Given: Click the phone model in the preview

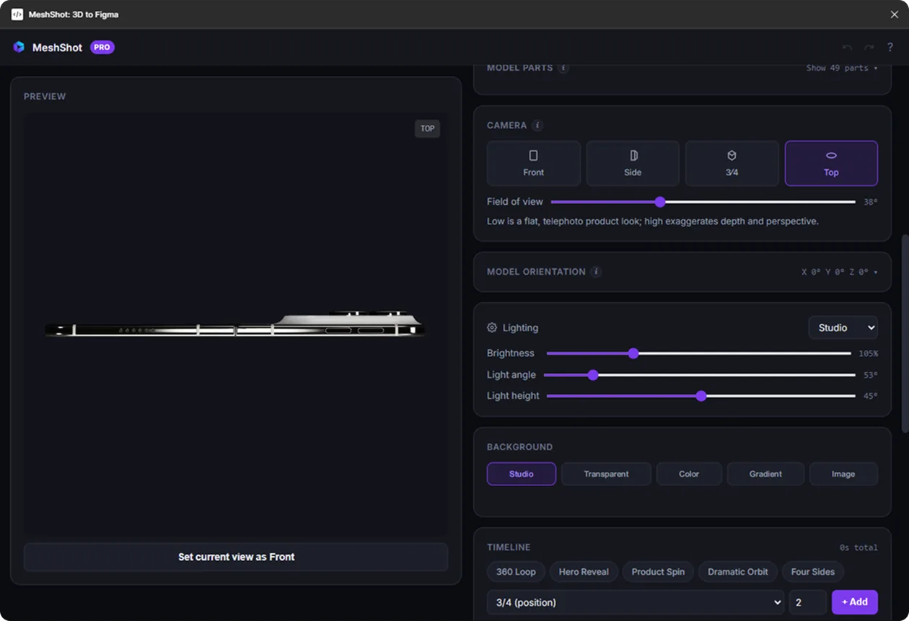Looking at the screenshot, I should (235, 325).
